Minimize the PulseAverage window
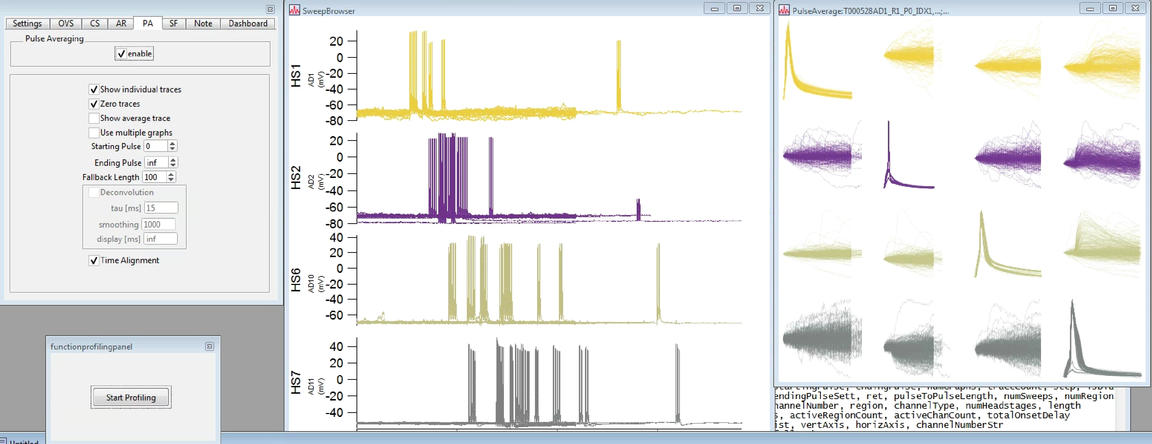1152x444 pixels. [1090, 8]
